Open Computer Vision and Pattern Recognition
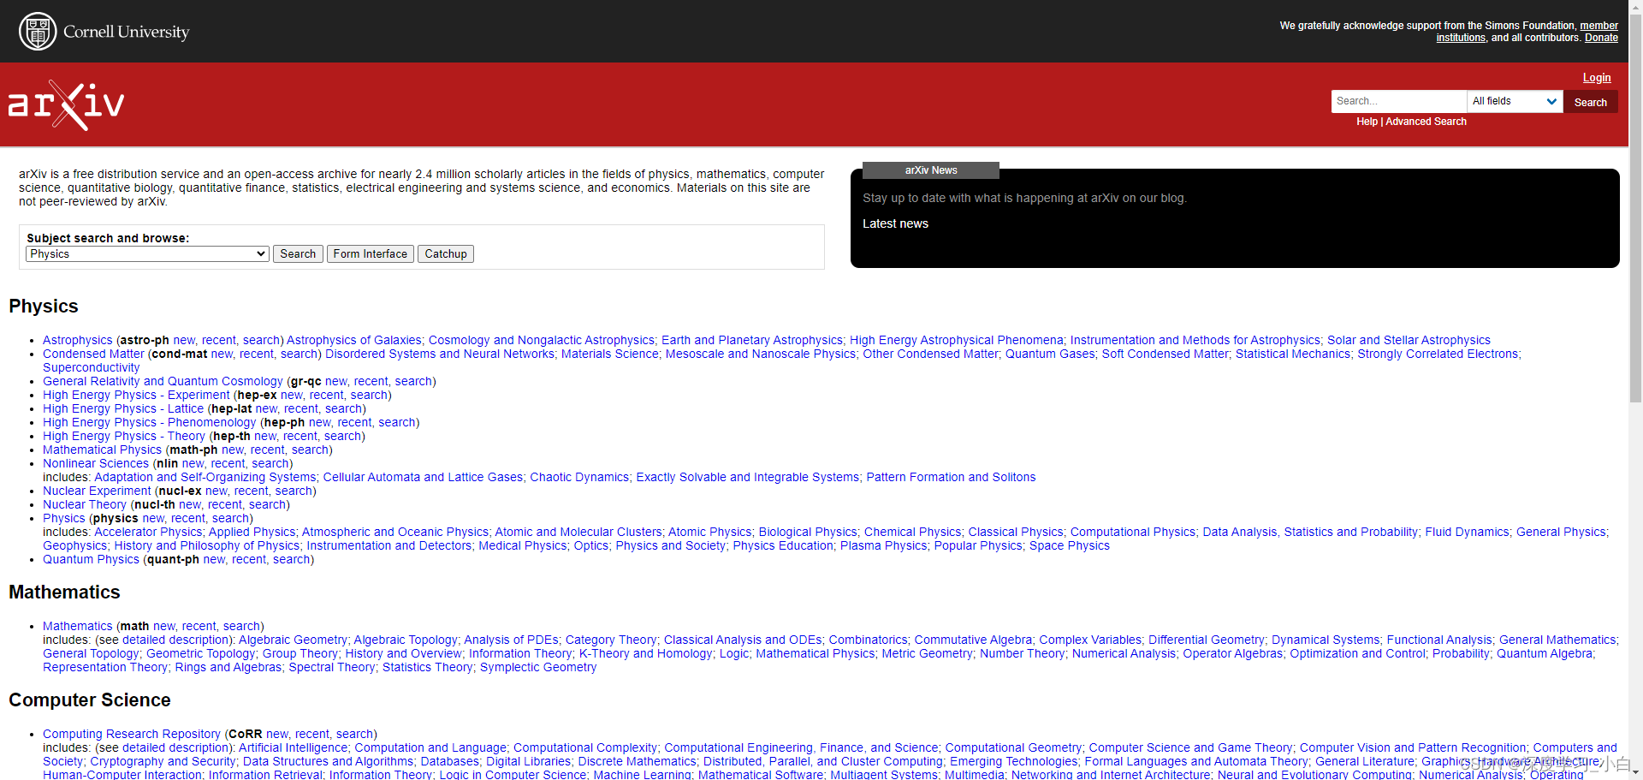Screen dimensions: 1643x780 [x=1413, y=747]
